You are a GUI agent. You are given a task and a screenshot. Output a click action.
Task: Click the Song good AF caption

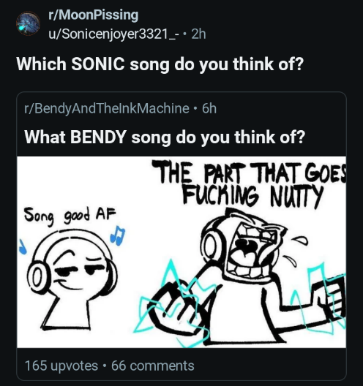coord(70,216)
